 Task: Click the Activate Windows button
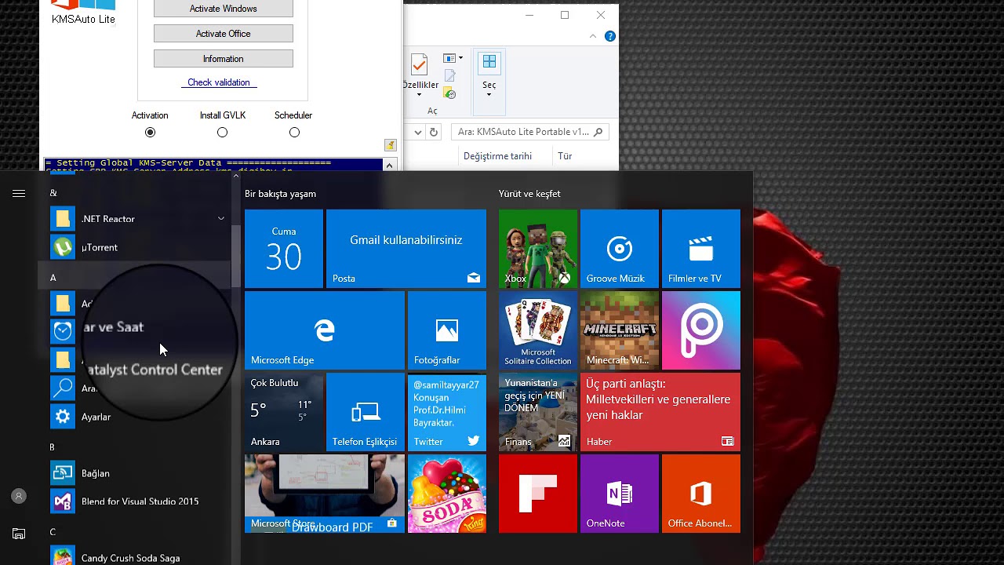point(224,9)
